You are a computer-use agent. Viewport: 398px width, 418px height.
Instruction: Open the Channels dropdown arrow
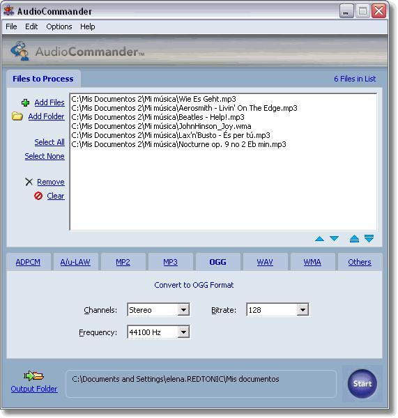pos(183,310)
